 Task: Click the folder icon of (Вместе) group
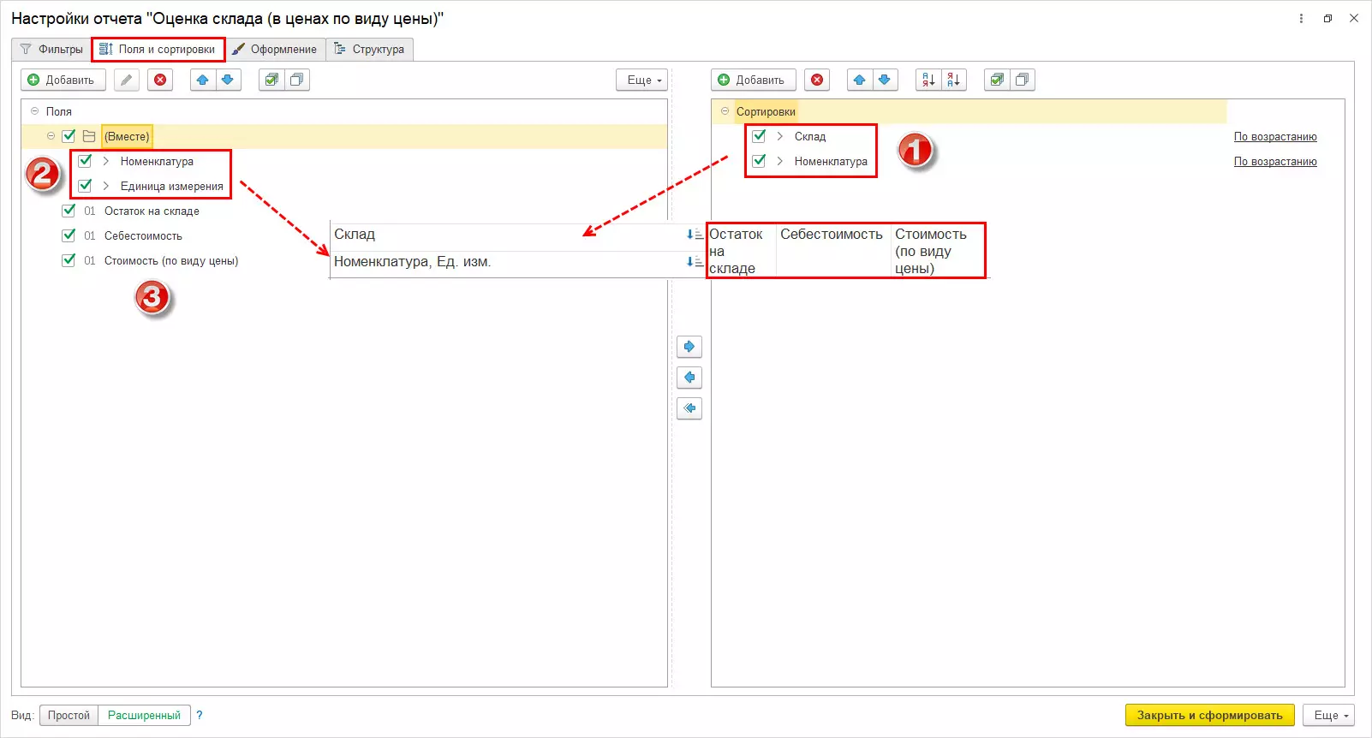pyautogui.click(x=89, y=136)
